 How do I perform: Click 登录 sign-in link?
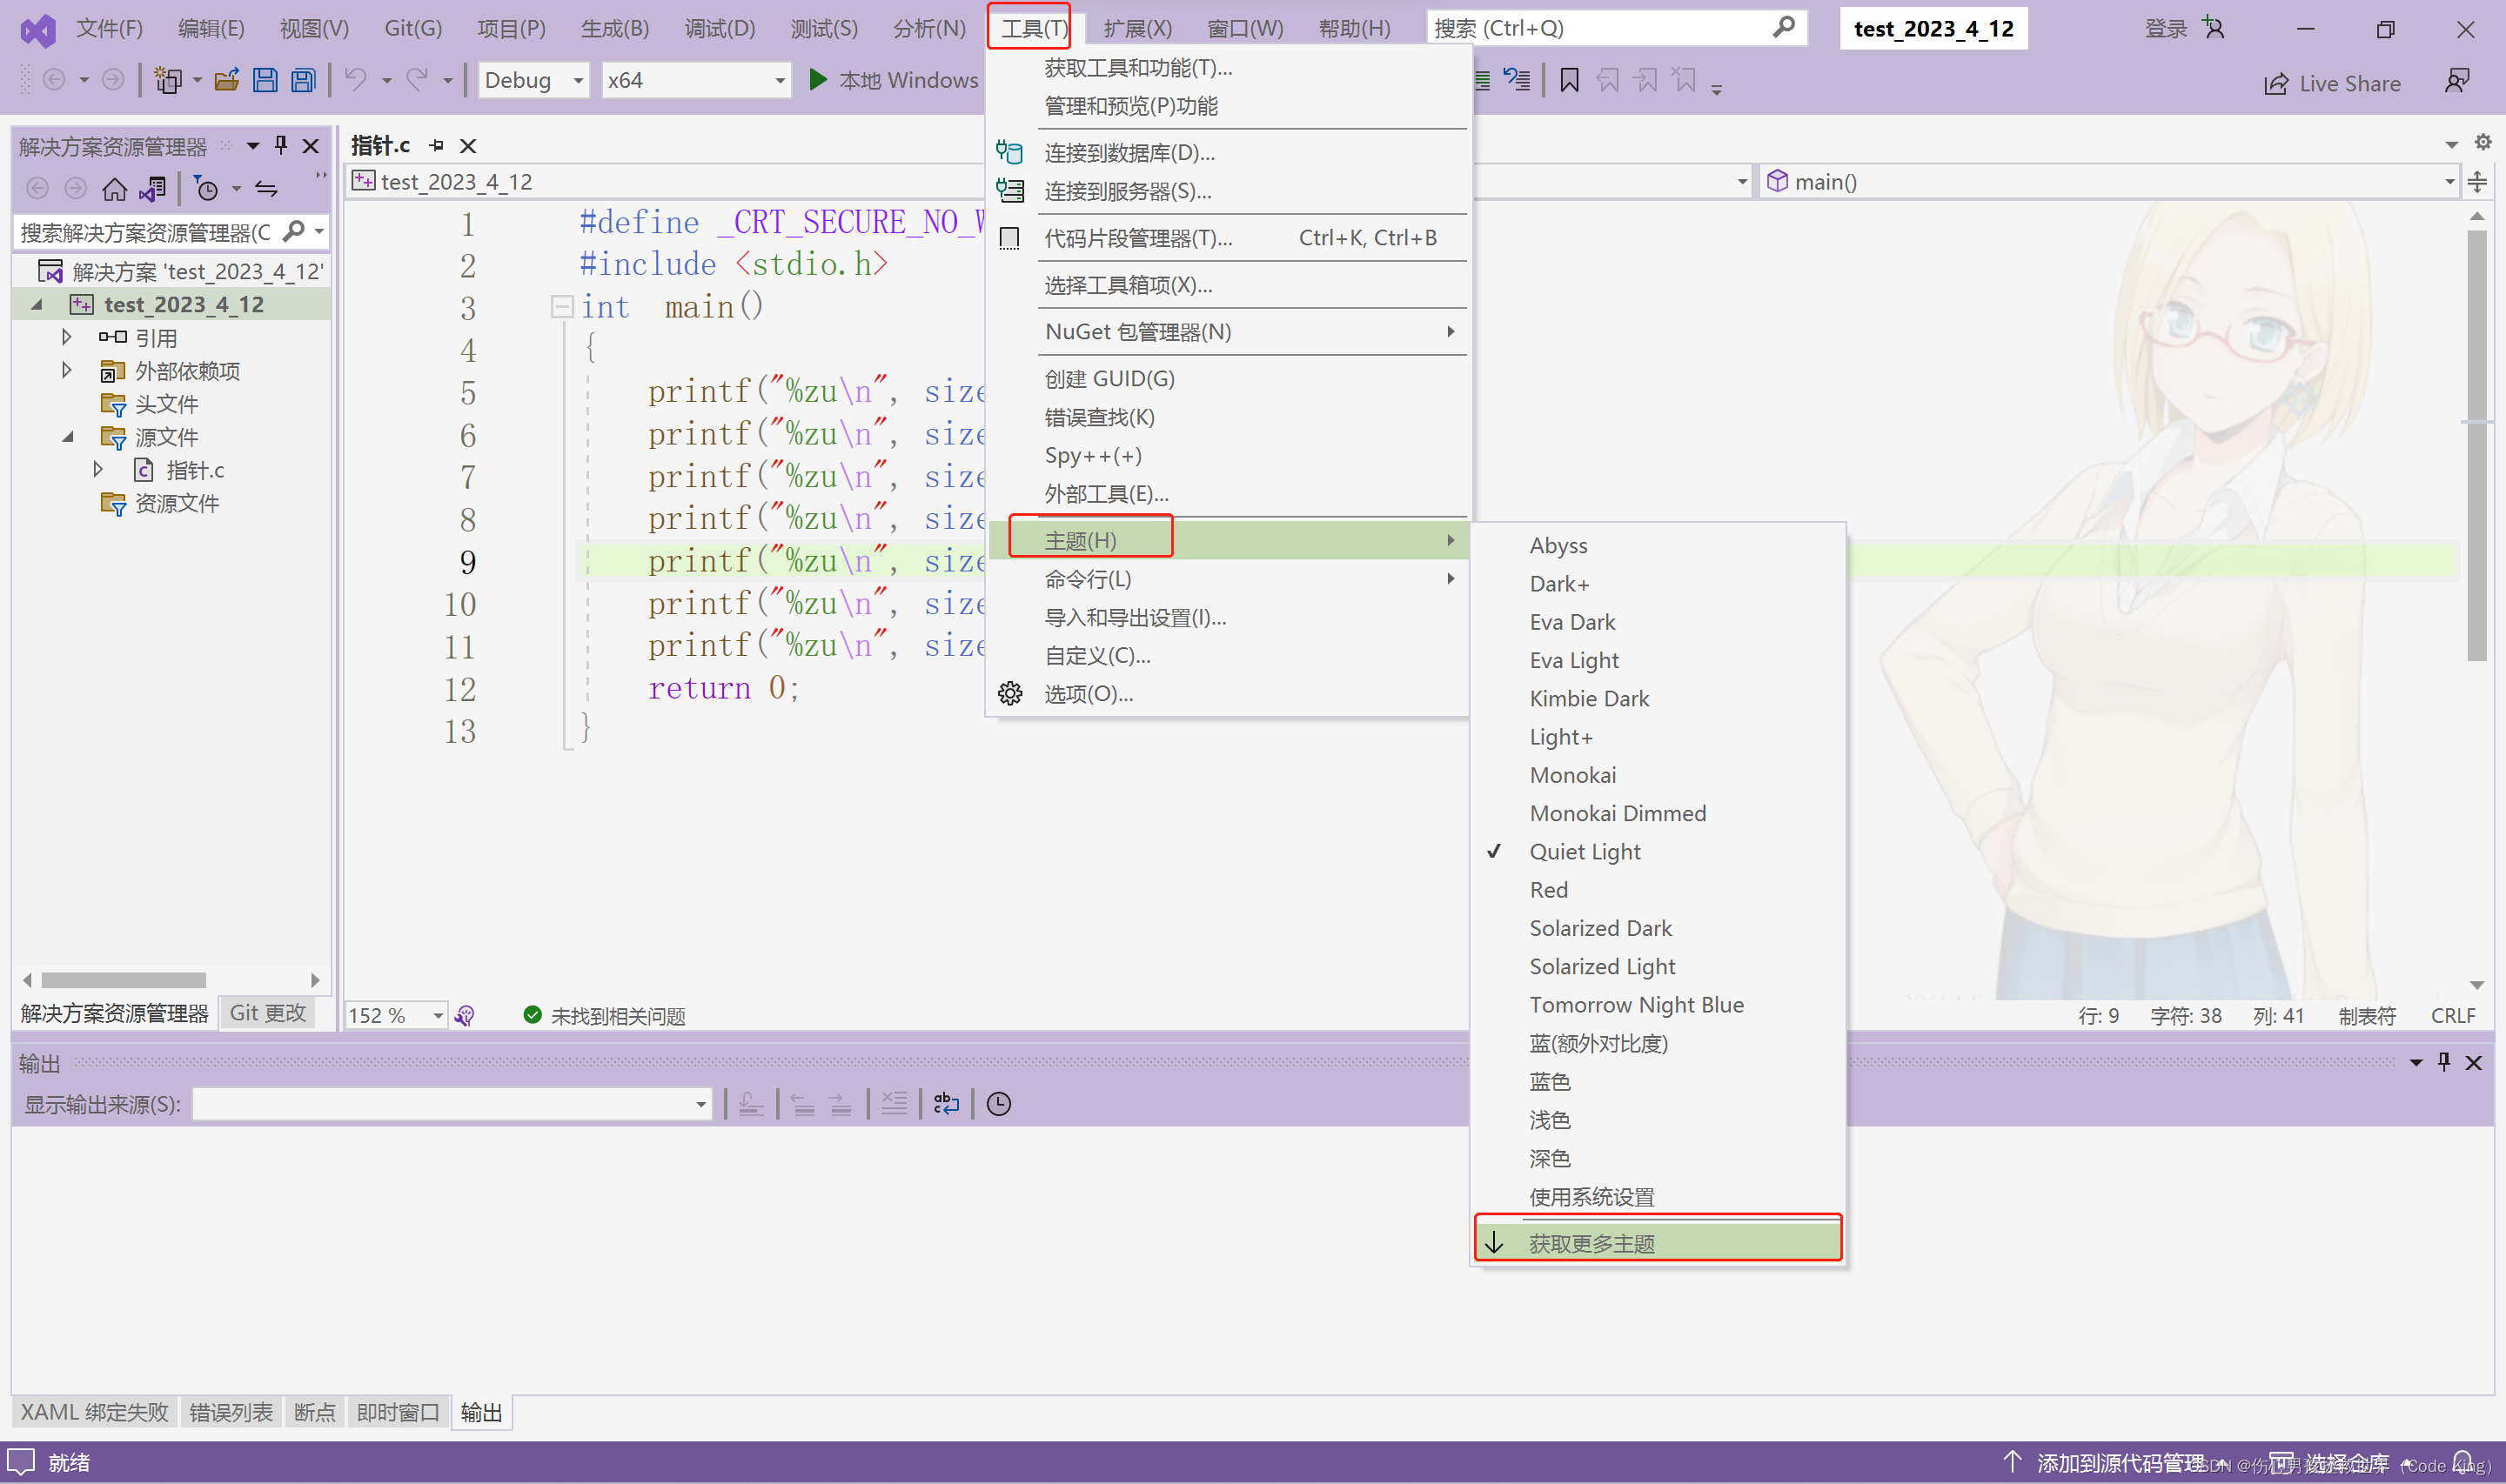2166,28
